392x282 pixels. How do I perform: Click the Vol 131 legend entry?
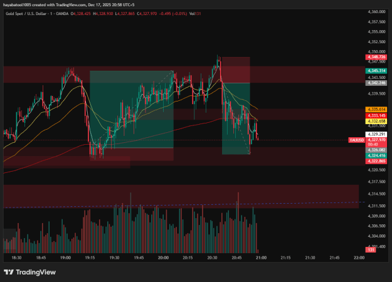(195, 14)
